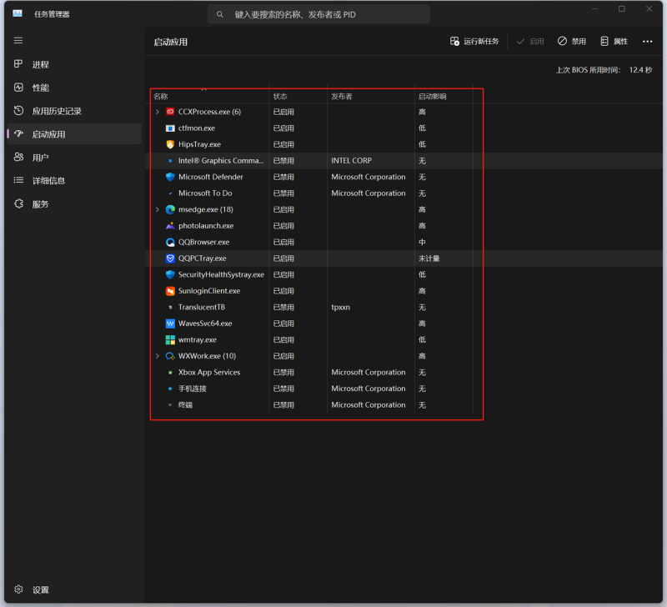Sort by the 启动影响 column header

point(432,97)
